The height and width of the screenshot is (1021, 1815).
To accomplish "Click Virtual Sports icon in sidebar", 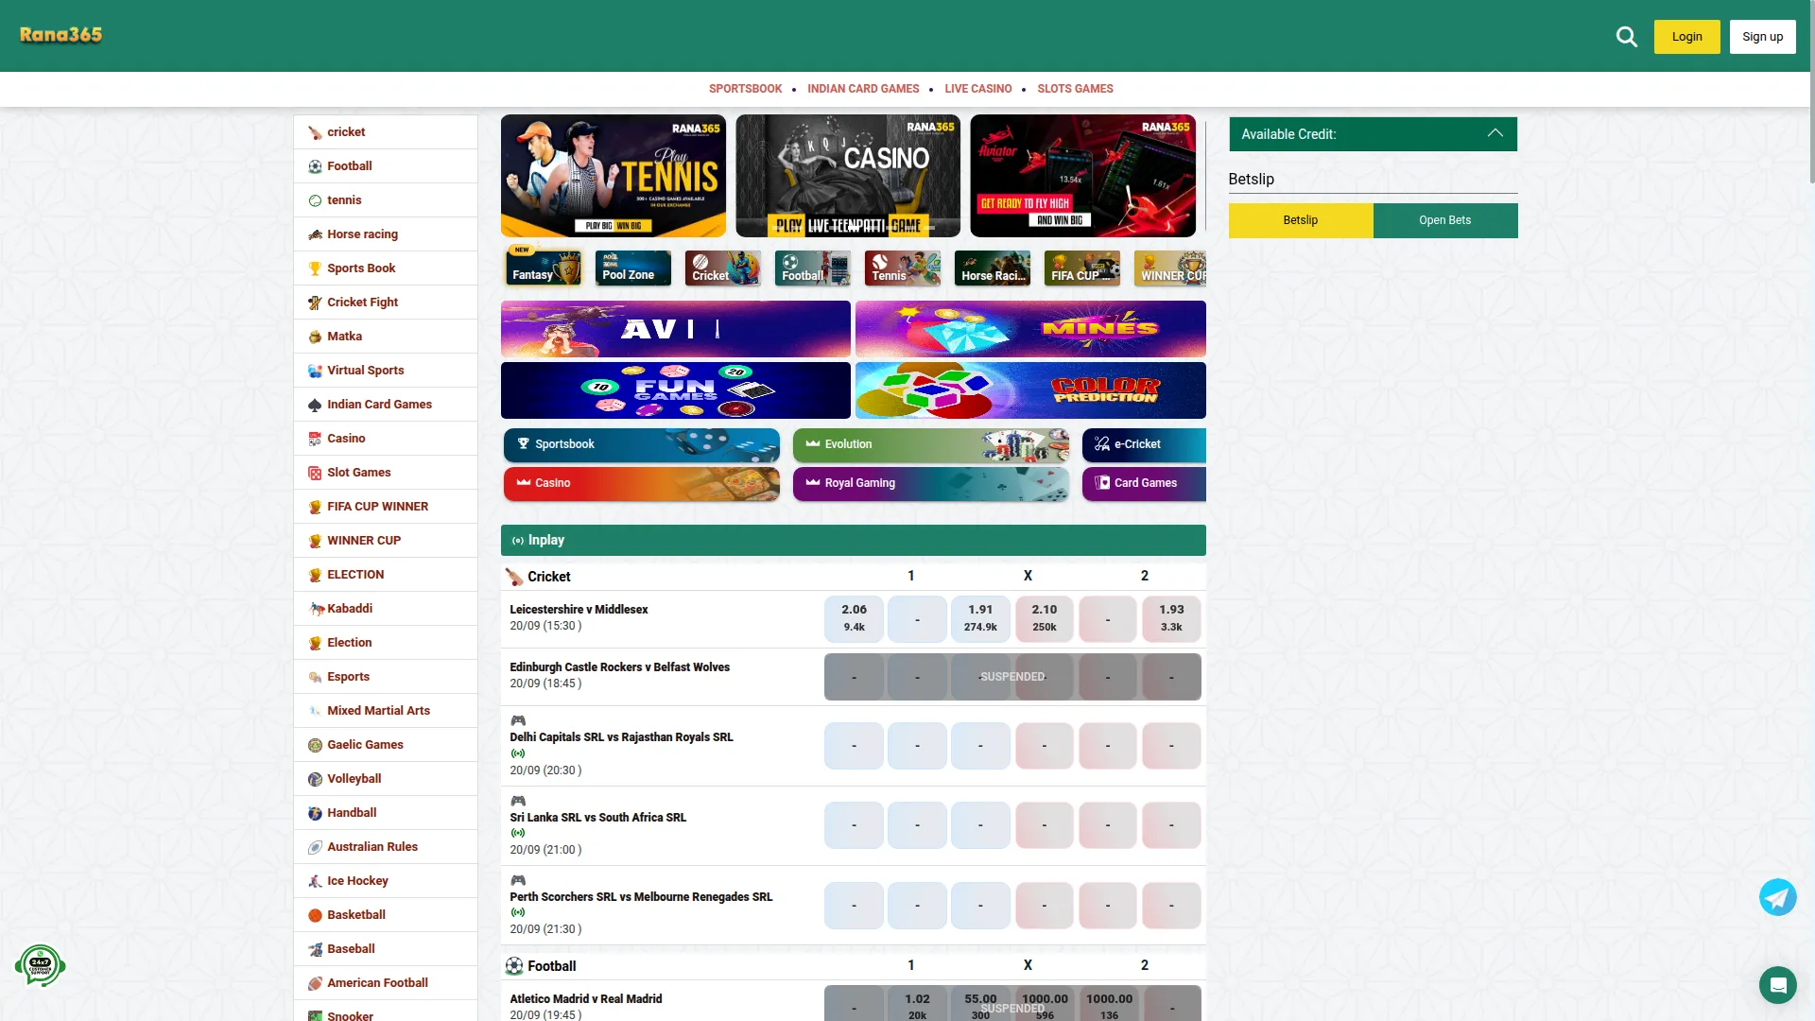I will coord(315,371).
